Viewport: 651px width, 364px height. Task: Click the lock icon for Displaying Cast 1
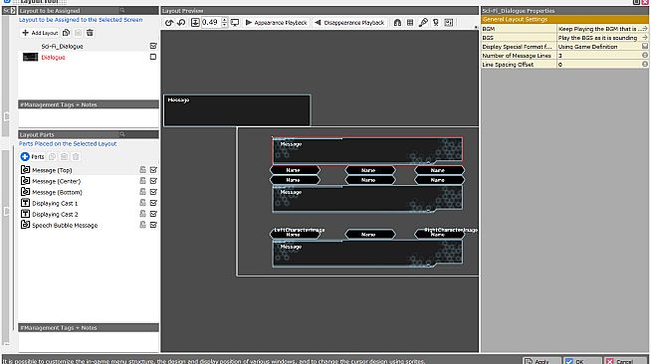142,203
